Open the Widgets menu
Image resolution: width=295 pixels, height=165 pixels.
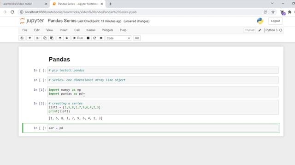[x=107, y=30]
